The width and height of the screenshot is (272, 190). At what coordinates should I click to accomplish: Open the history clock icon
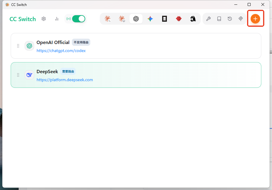click(230, 19)
